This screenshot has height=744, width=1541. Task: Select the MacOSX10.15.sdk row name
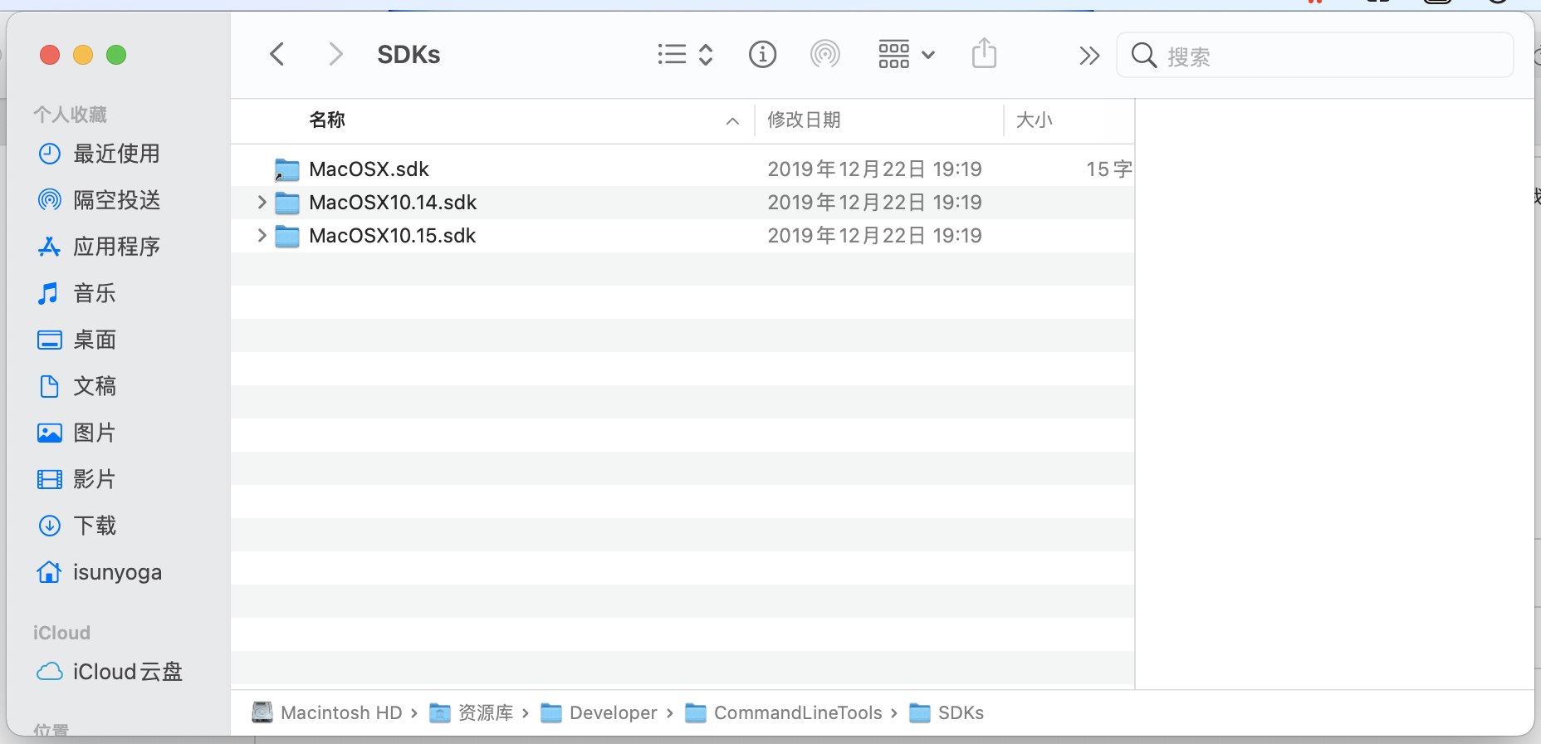[393, 236]
